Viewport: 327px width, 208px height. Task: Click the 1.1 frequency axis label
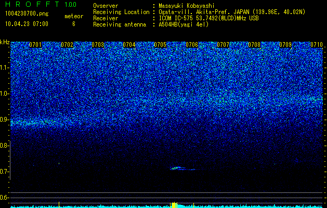point(3,68)
